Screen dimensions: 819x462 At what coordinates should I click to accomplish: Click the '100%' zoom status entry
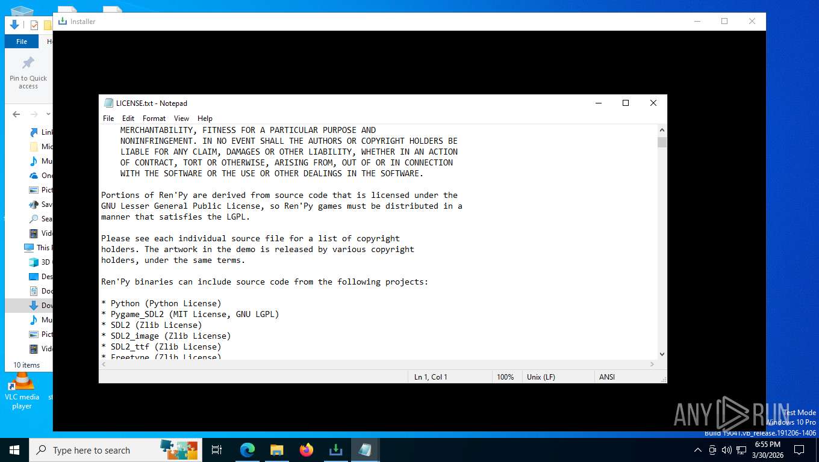coord(505,377)
